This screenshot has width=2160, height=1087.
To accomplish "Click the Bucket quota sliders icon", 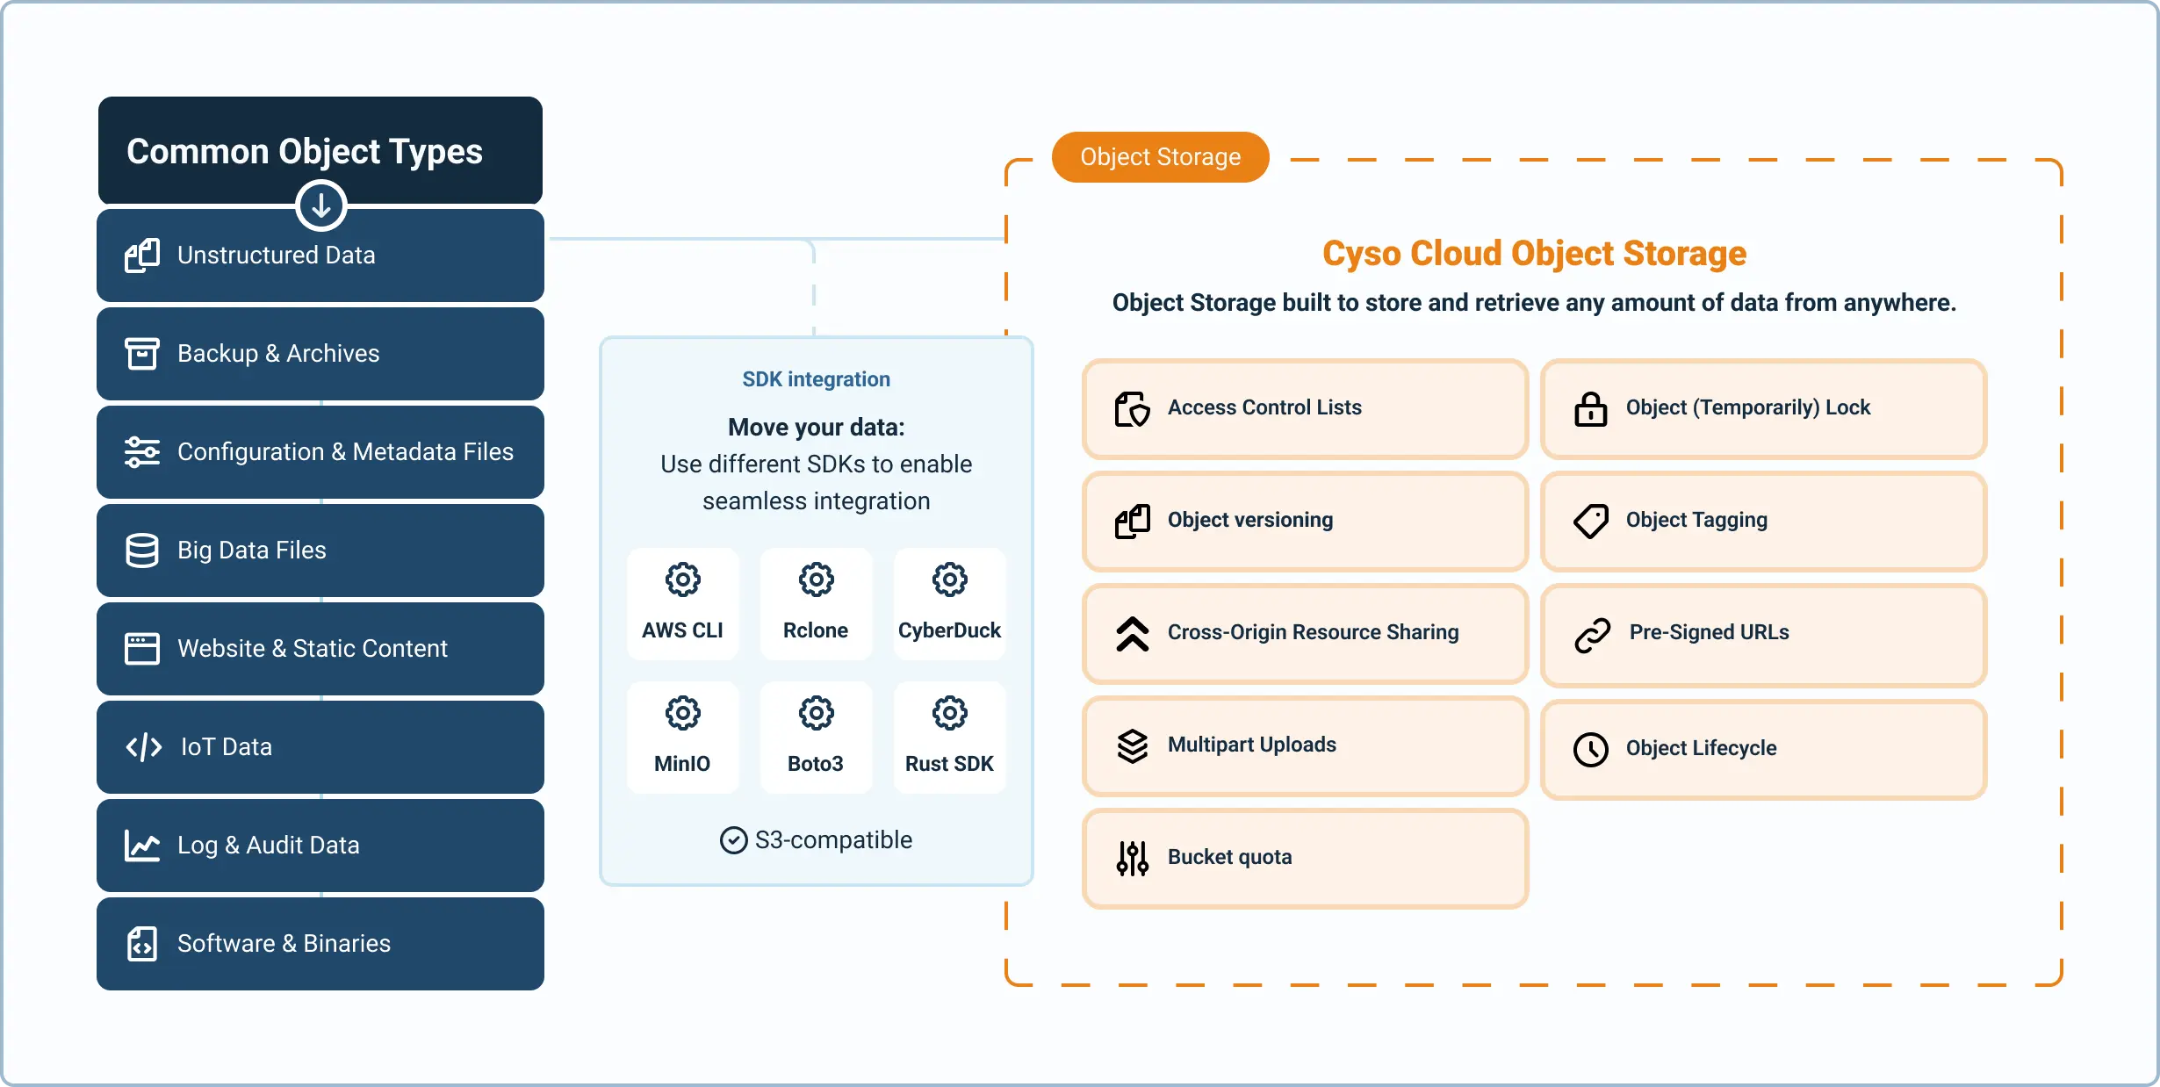I will coord(1133,859).
